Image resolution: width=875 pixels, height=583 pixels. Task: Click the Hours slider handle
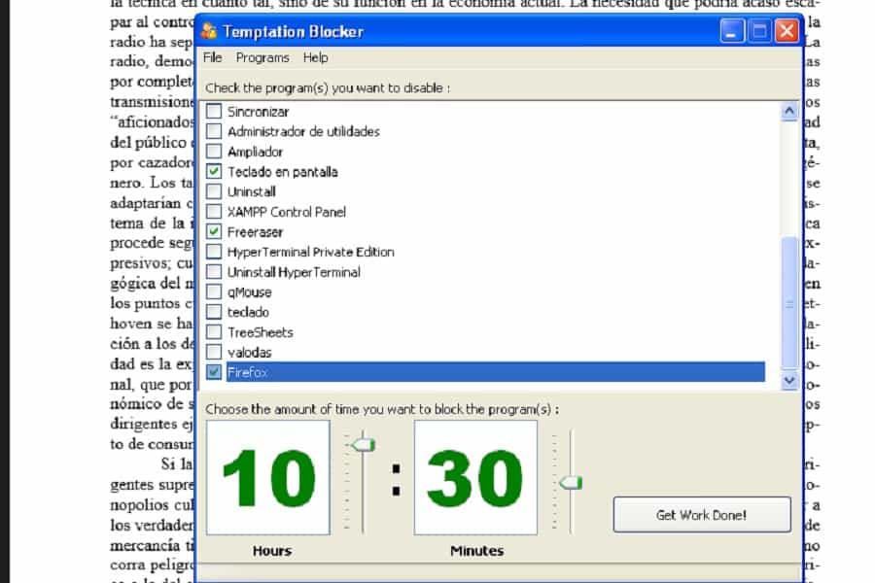tap(363, 445)
